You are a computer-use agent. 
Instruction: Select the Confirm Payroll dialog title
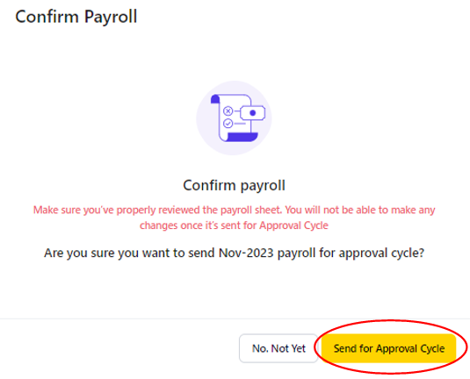point(76,17)
